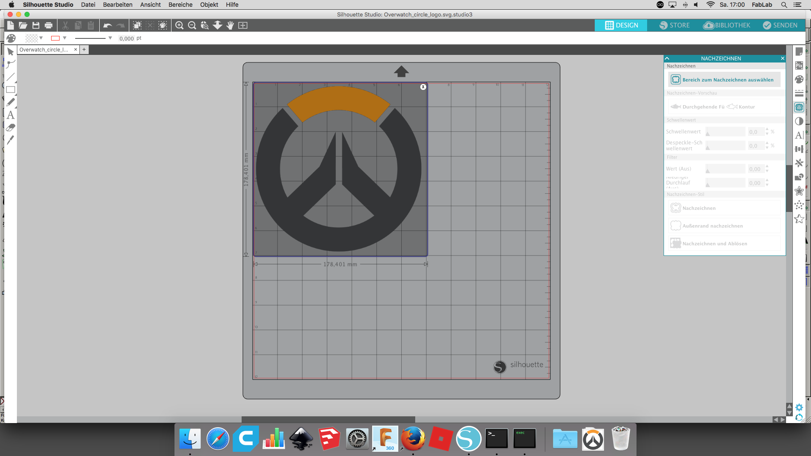The image size is (811, 456).
Task: Print the design with the printer icon
Action: pos(49,25)
